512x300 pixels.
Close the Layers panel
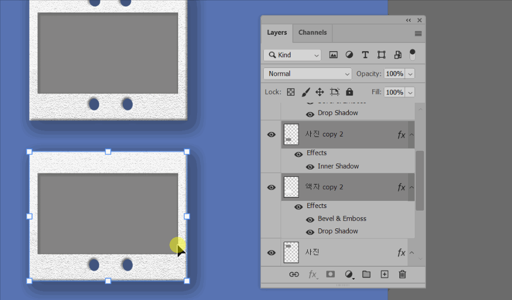coord(420,20)
